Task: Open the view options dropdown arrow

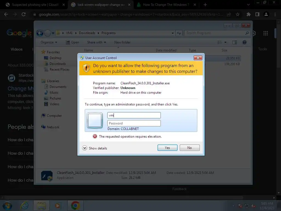Action: click(226, 42)
